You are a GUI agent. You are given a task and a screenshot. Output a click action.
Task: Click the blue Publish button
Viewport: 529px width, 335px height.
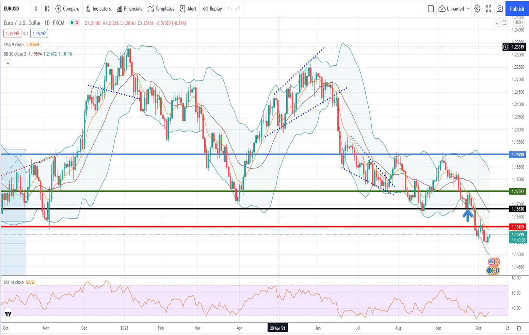pos(517,9)
